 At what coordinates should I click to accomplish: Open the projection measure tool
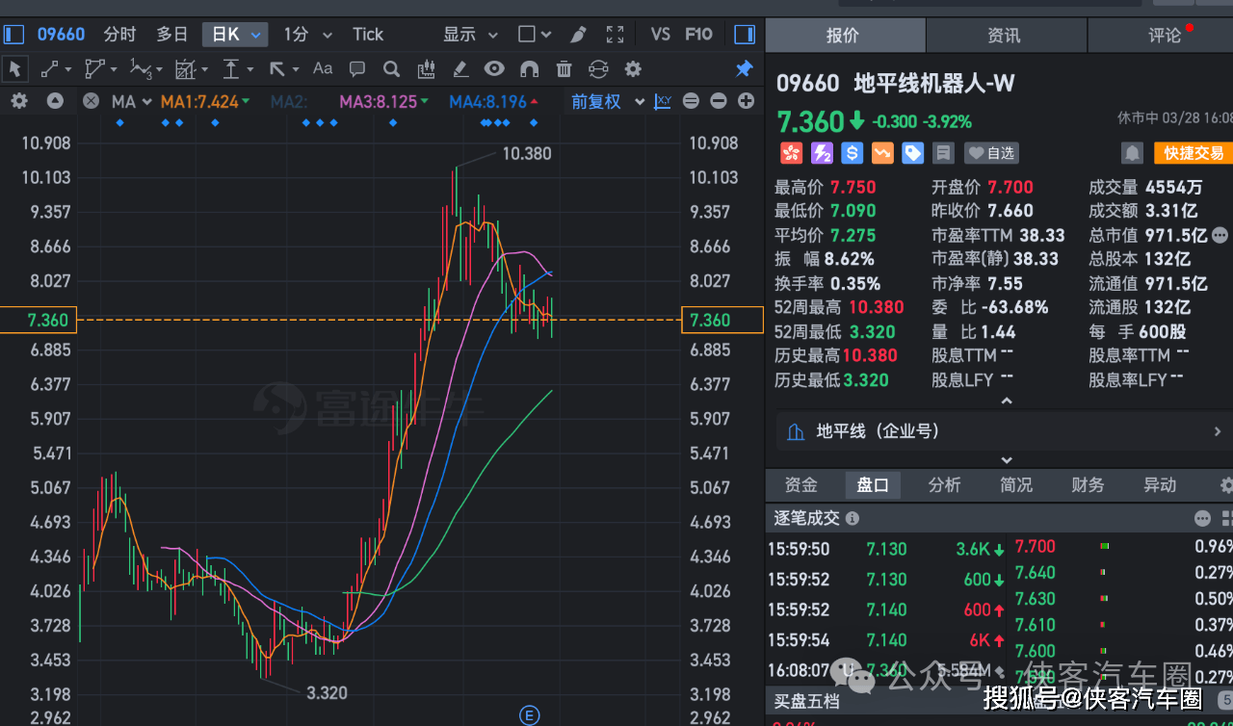point(186,69)
